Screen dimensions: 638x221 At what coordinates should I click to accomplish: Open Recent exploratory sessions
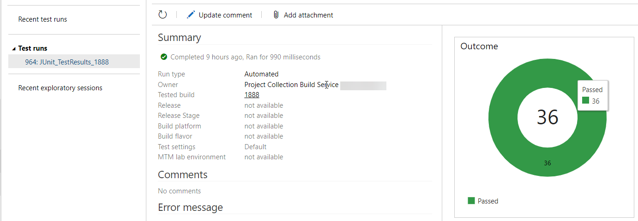pyautogui.click(x=60, y=88)
